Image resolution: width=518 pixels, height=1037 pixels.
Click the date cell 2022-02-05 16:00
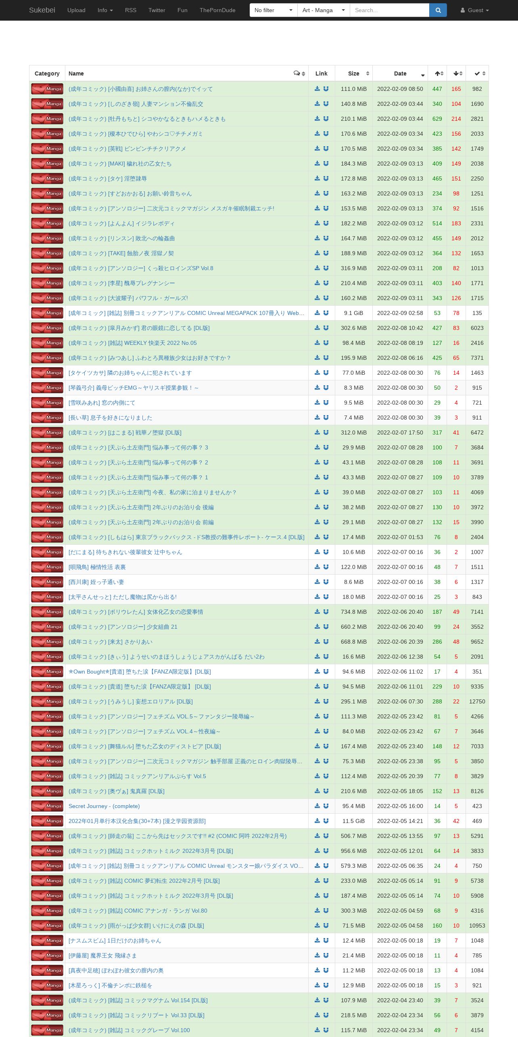400,806
